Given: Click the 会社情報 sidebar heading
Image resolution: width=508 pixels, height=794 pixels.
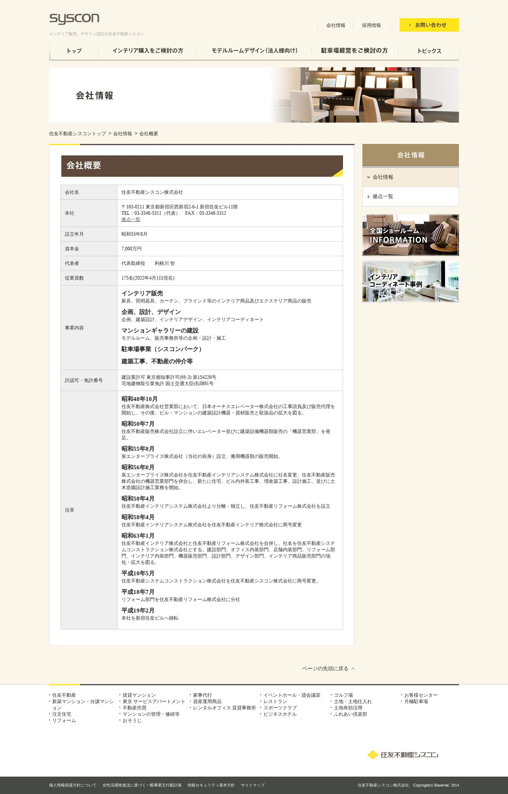Looking at the screenshot, I should [411, 155].
